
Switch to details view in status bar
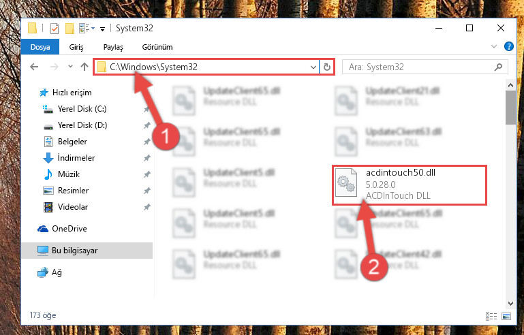(491, 316)
